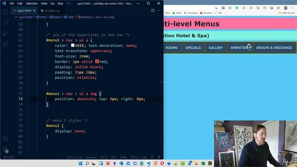Expand the hidden menu bar items ellipsis
Viewport: 297px width, 167px height.
[69, 3]
